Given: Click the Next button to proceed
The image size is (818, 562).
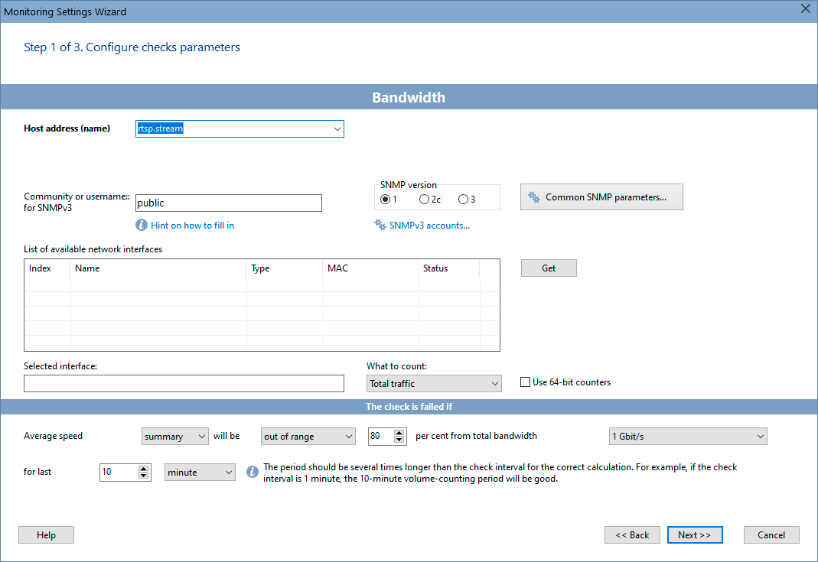Looking at the screenshot, I should tap(694, 534).
